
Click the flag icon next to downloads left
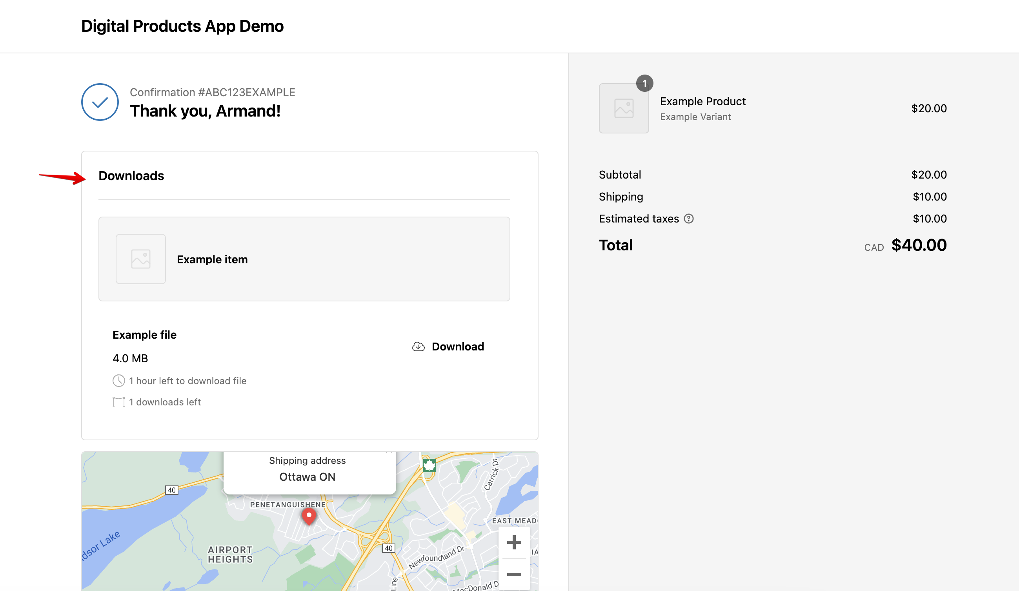(x=118, y=402)
